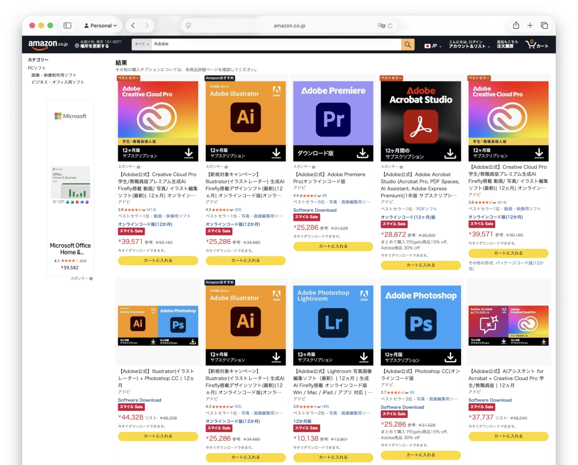
Task: Select the オンラインコード(12ヶ月)版 option for Acrobat
Action: [x=408, y=217]
